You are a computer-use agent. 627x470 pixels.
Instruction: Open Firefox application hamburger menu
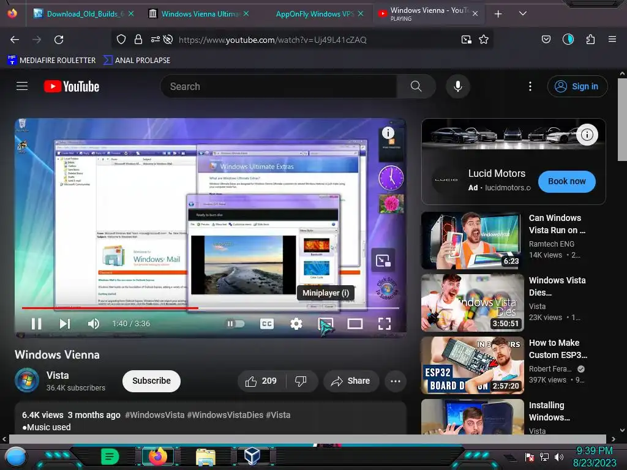pos(612,39)
